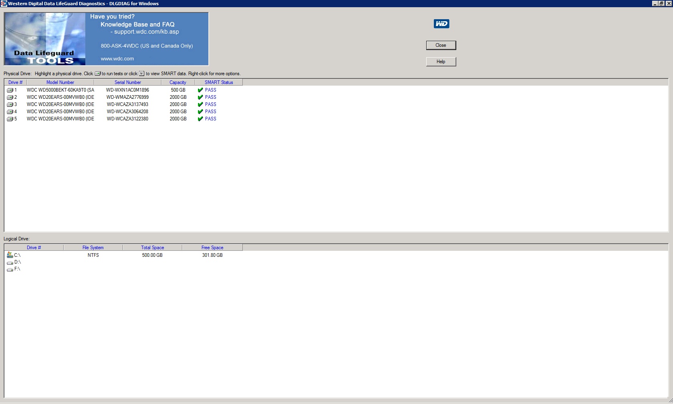Image resolution: width=673 pixels, height=404 pixels.
Task: Click PASS status for serial WD-WMAZA2776999
Action: pos(211,97)
